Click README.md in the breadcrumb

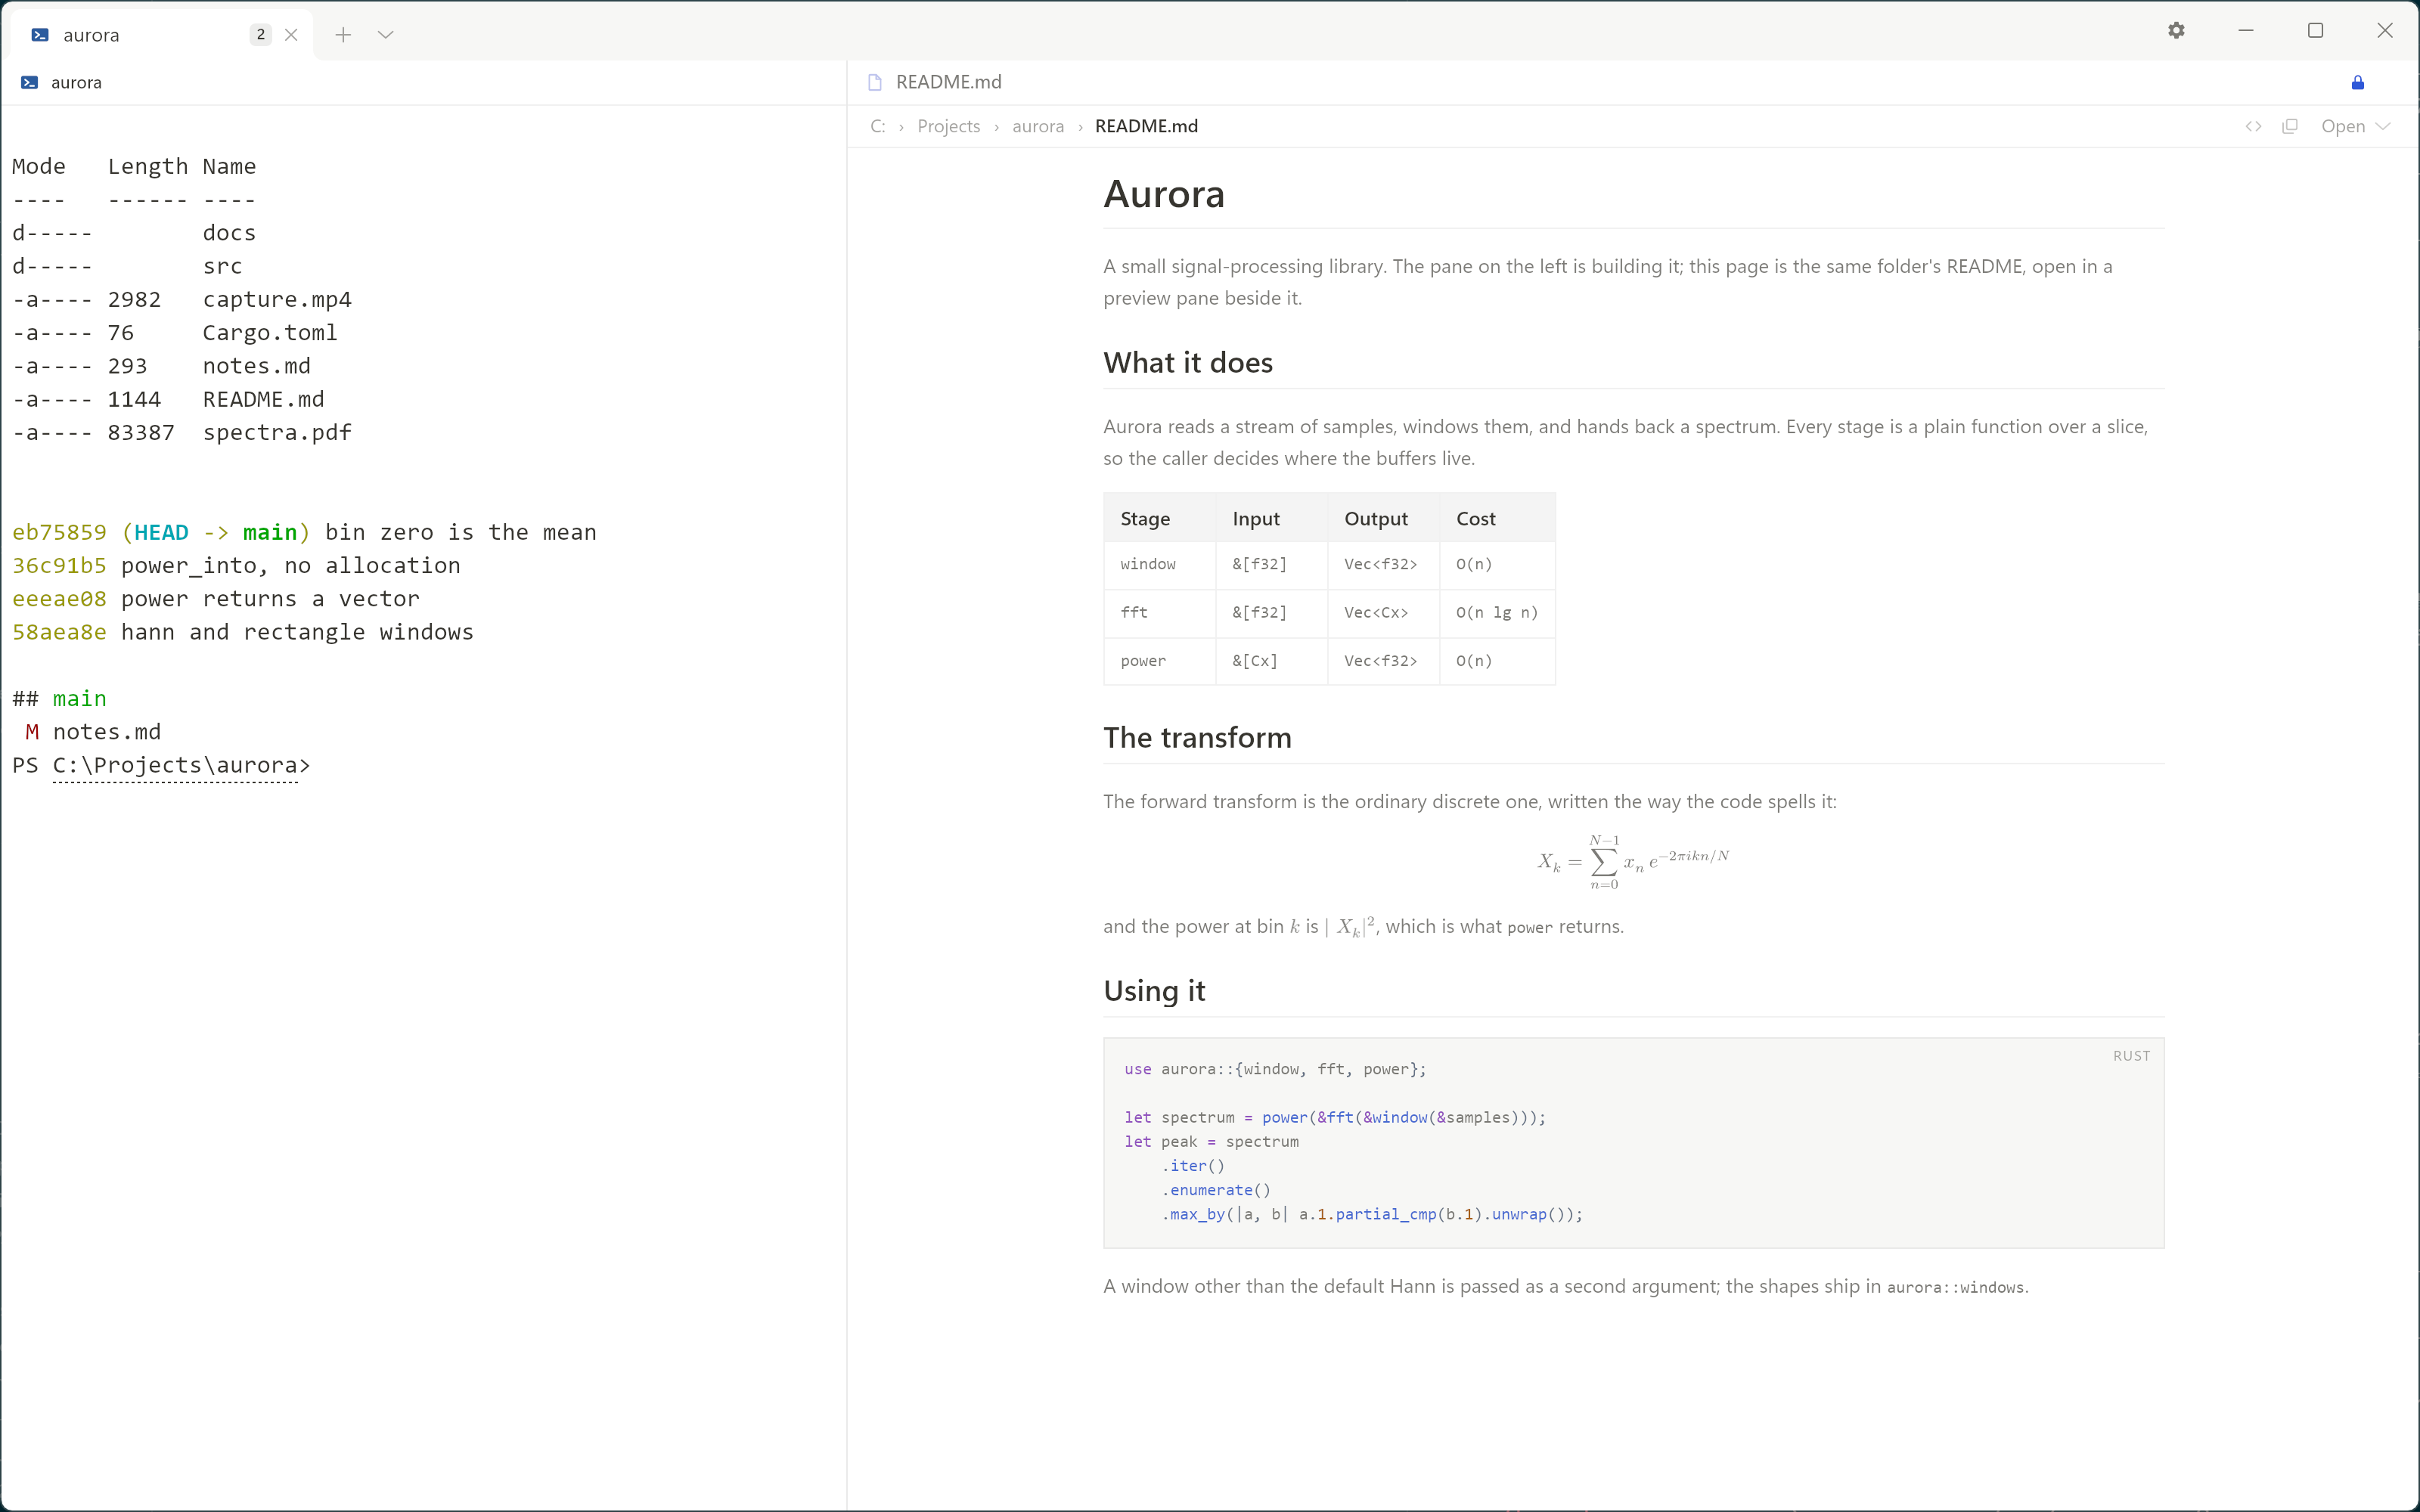(1146, 126)
